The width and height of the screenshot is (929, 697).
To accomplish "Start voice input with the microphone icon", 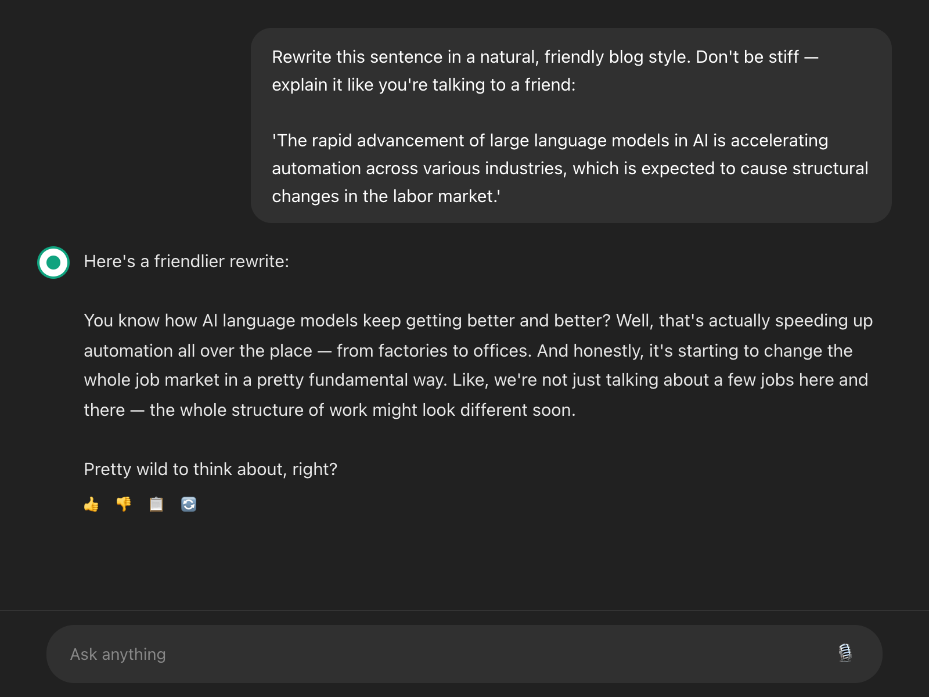I will point(845,653).
